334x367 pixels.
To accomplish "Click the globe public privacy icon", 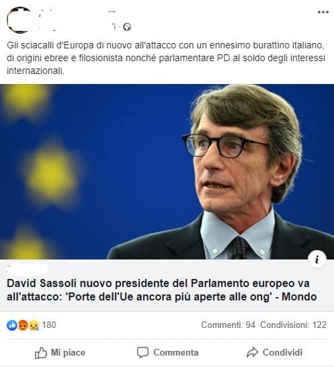I will tap(127, 27).
